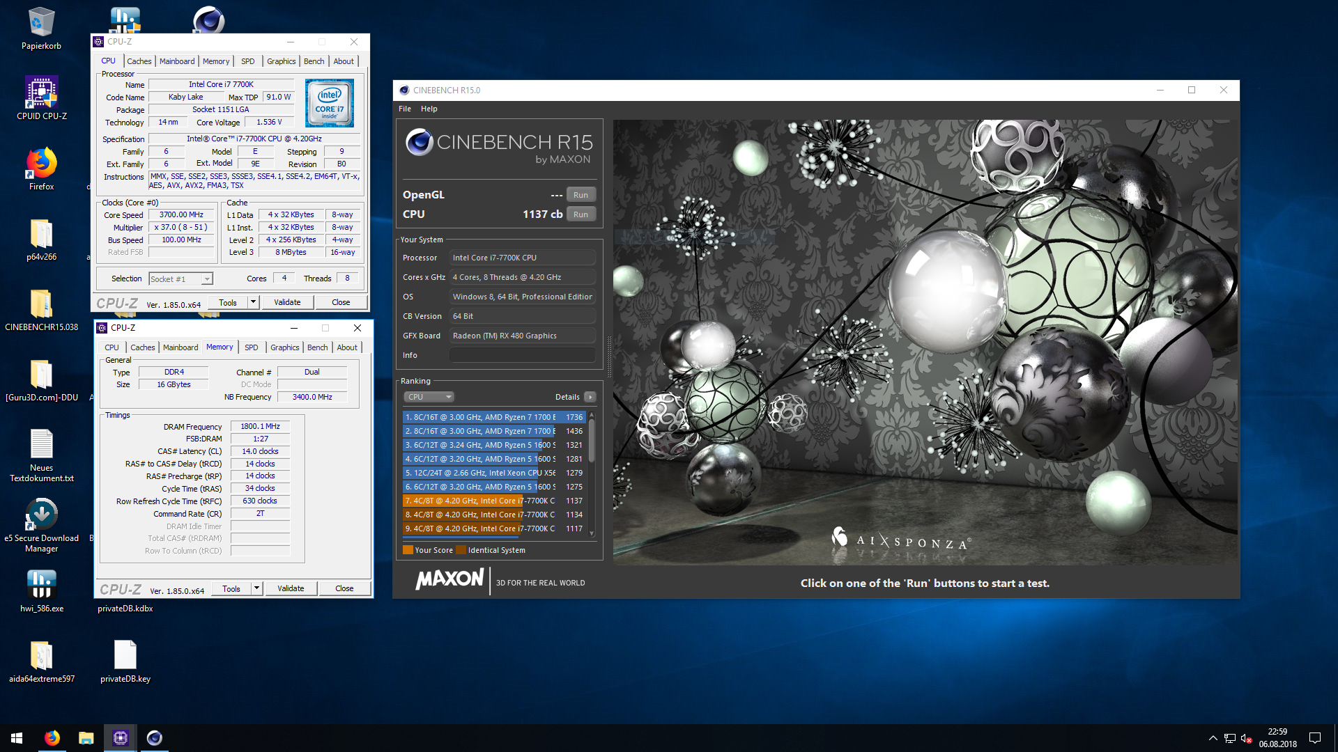Open the CPUID CPU-Z desktop icon
Screen dimensions: 1338x752
(41, 97)
